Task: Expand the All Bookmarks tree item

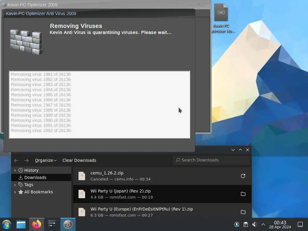Action: click(x=15, y=192)
